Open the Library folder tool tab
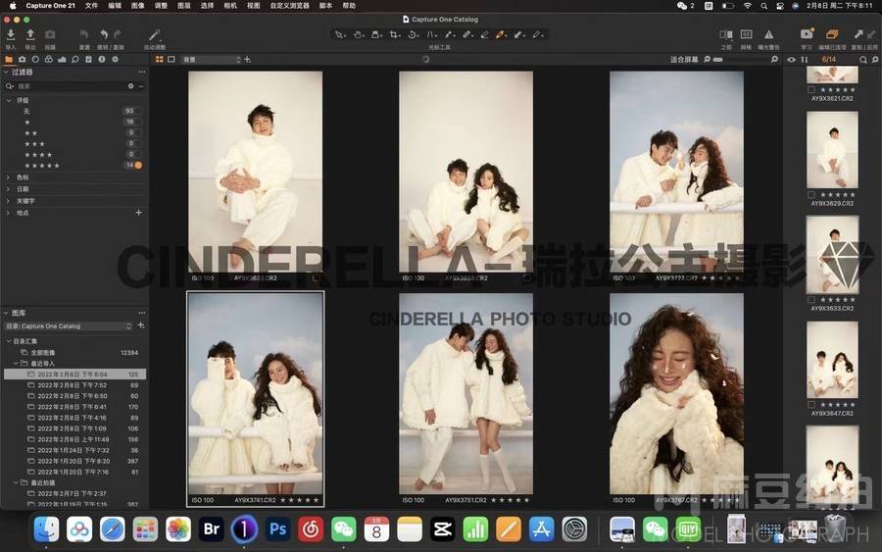The height and width of the screenshot is (552, 882). click(x=9, y=59)
